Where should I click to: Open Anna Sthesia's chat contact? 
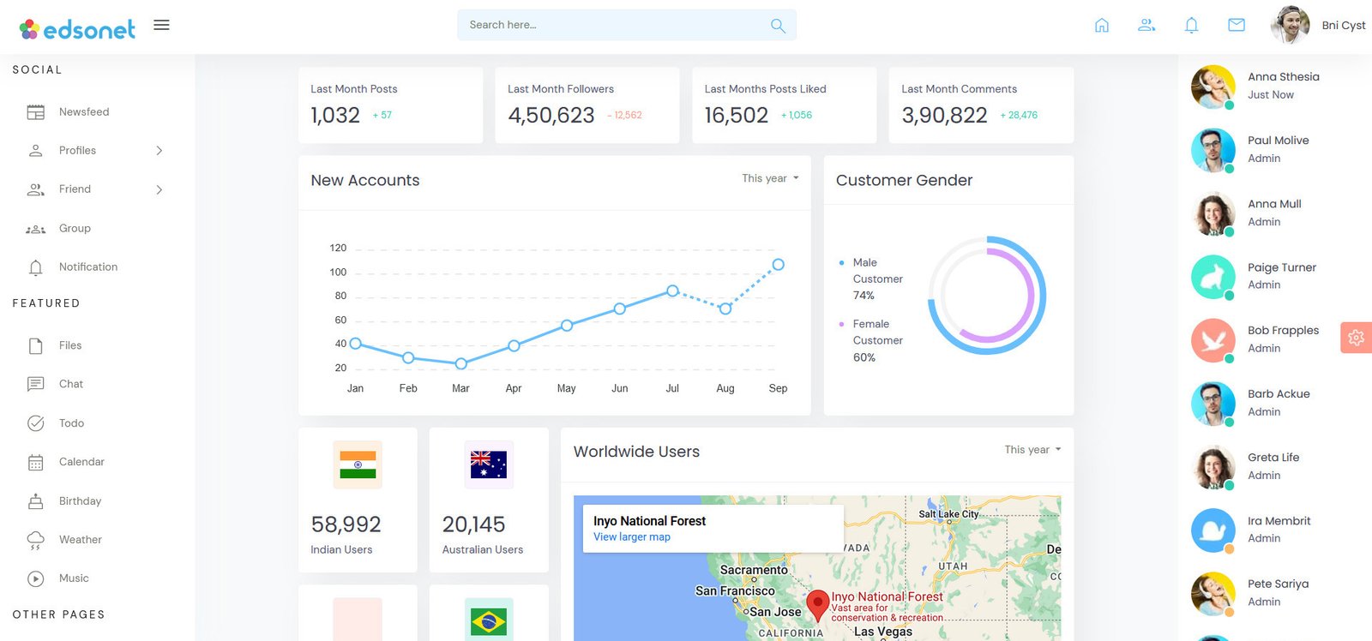[1283, 85]
